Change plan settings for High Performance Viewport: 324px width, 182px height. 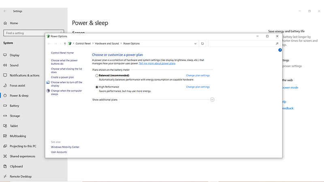[198, 87]
